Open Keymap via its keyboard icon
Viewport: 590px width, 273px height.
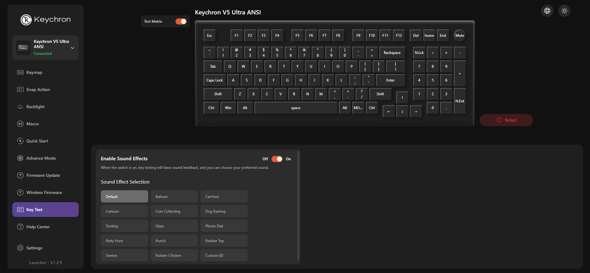click(20, 73)
